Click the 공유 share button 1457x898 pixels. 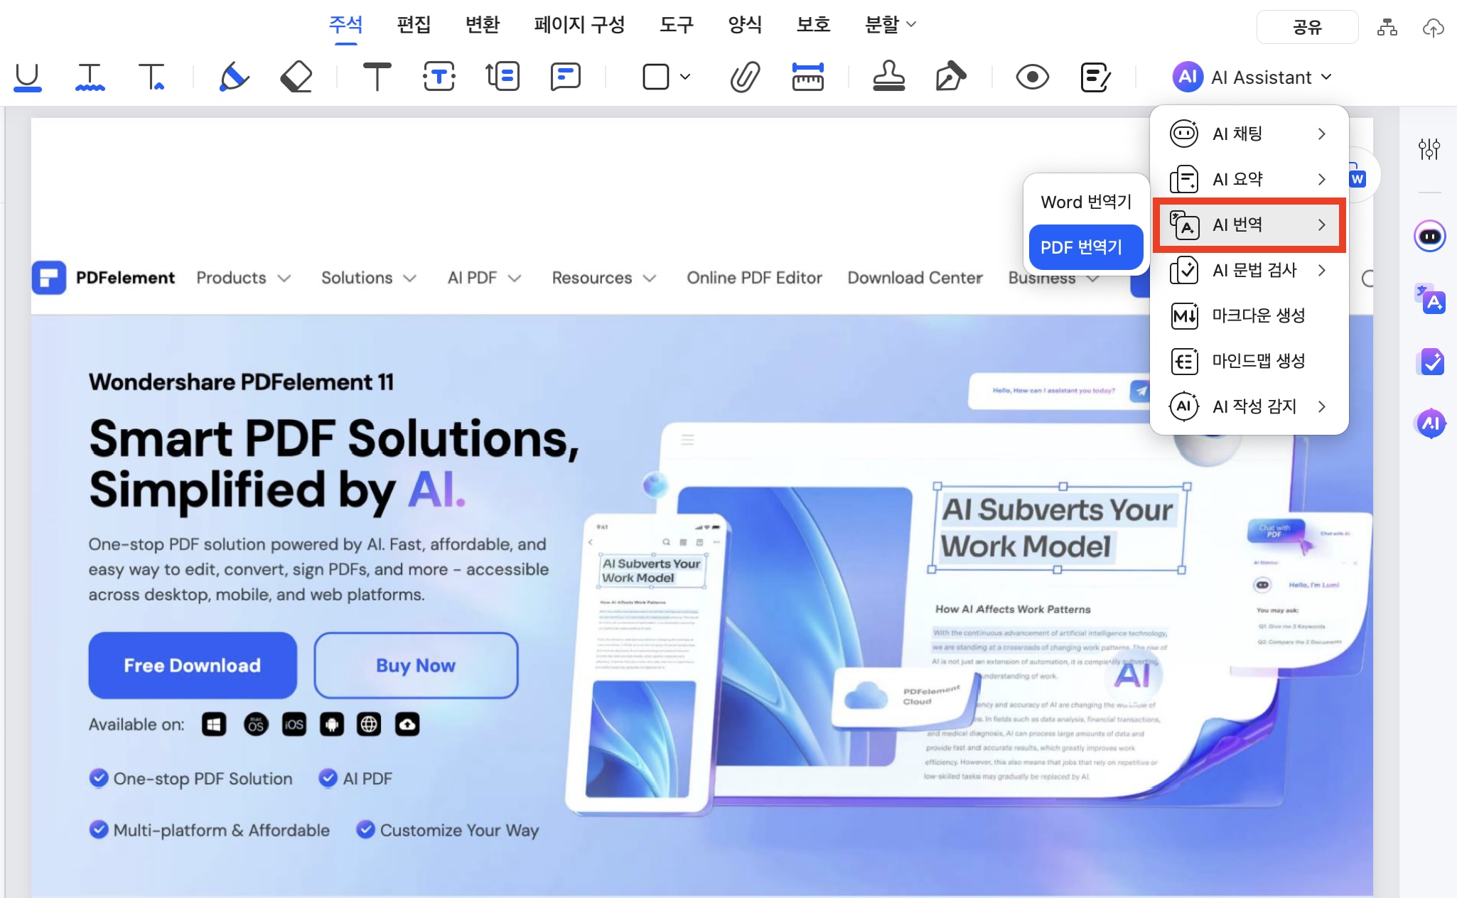tap(1307, 27)
